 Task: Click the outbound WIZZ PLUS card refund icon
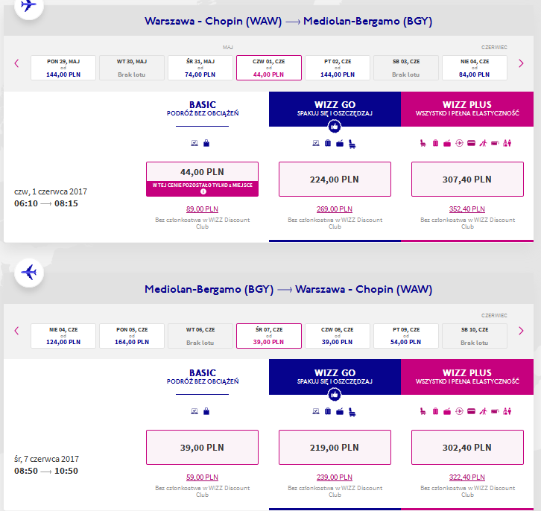tap(471, 143)
